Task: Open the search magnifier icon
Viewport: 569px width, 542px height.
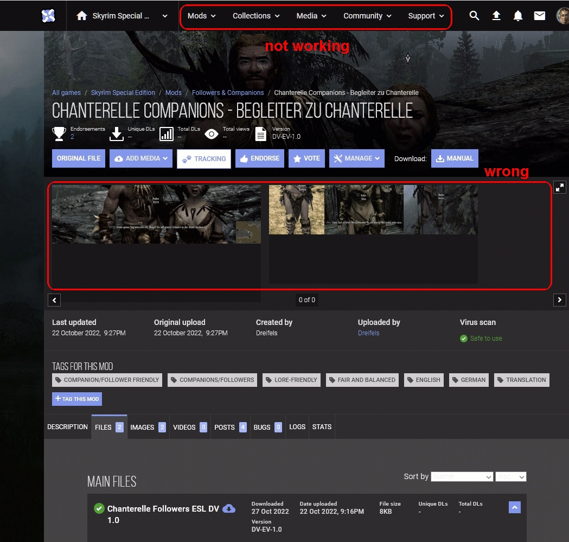Action: click(x=474, y=16)
